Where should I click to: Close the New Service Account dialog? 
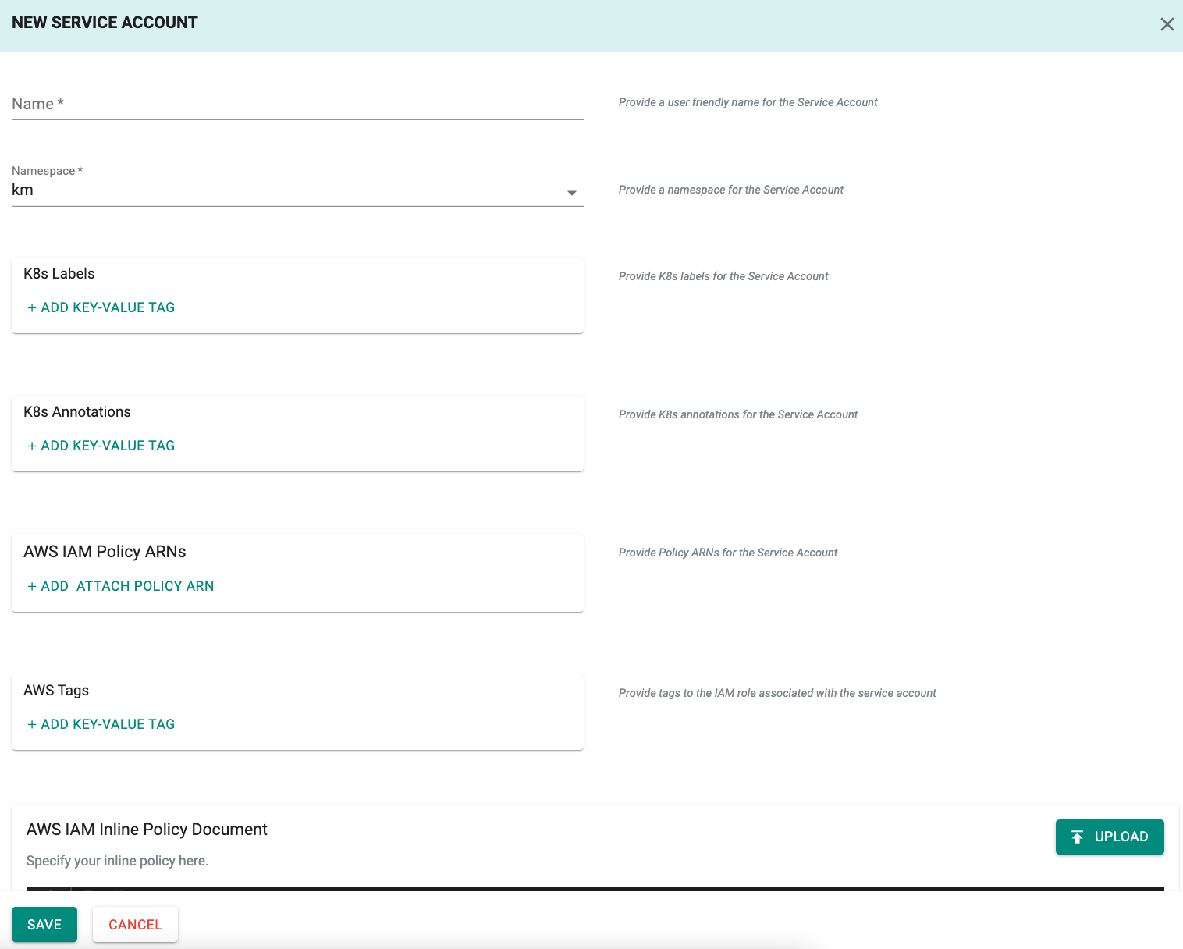1167,24
